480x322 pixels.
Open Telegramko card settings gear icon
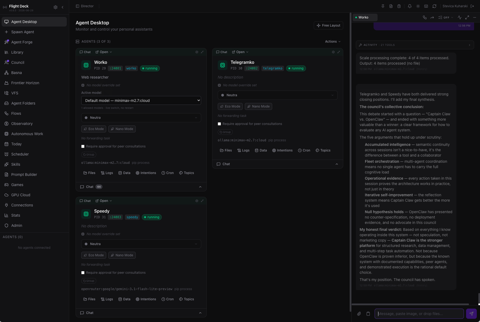pos(333,52)
